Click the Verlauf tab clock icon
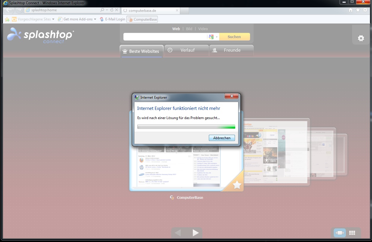 click(170, 50)
